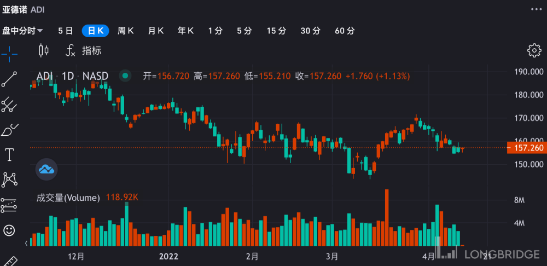This screenshot has width=547, height=266.
Task: Choose the pitchfork drawing tool
Action: coord(9,105)
